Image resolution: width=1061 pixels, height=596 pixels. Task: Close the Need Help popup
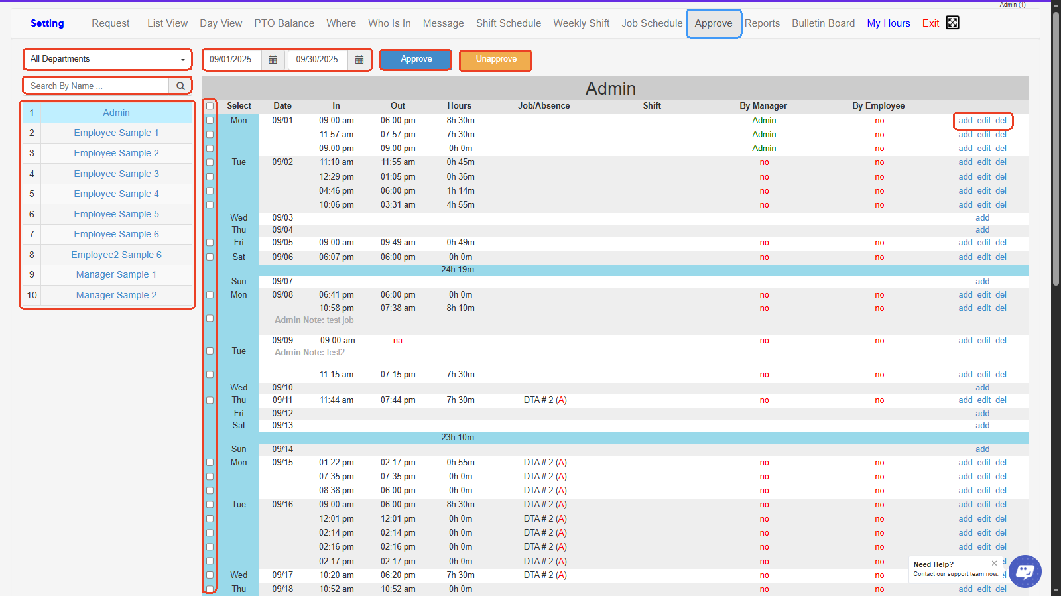[994, 564]
